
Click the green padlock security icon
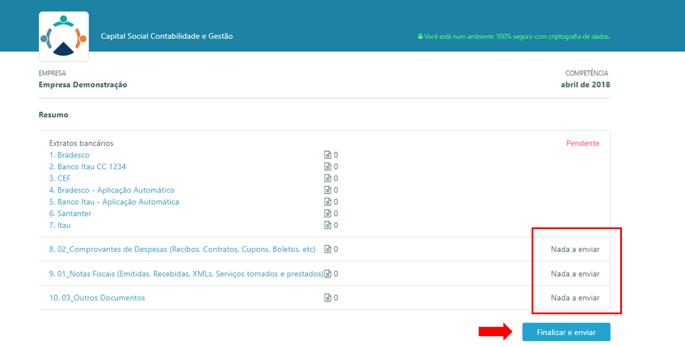tap(420, 36)
